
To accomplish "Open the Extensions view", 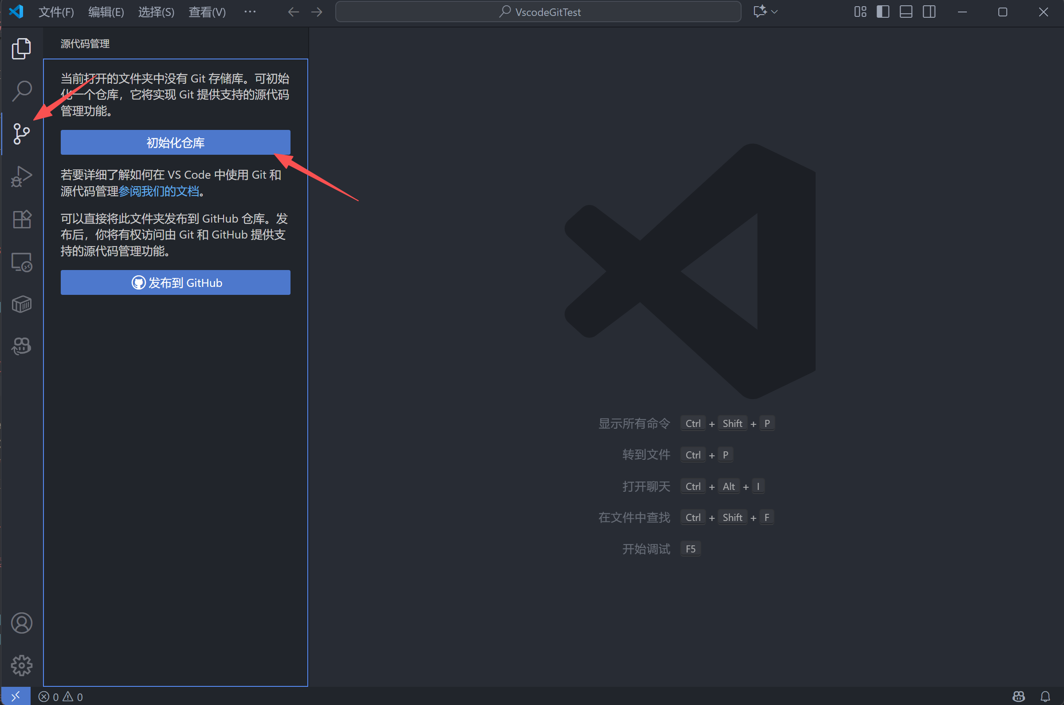I will point(21,219).
